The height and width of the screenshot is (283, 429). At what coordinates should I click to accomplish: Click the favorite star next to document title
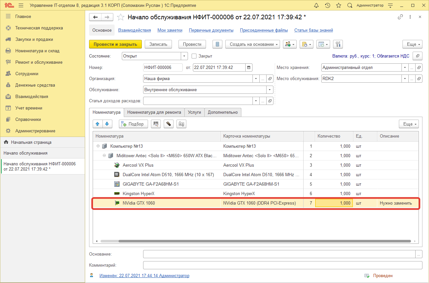point(121,17)
